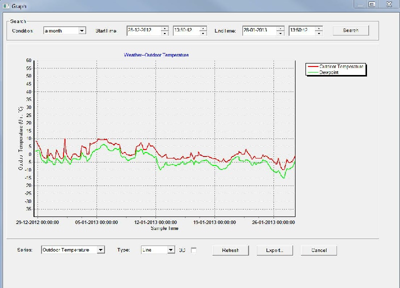The width and height of the screenshot is (400, 288).
Task: Click the Start time date field
Action: [143, 30]
